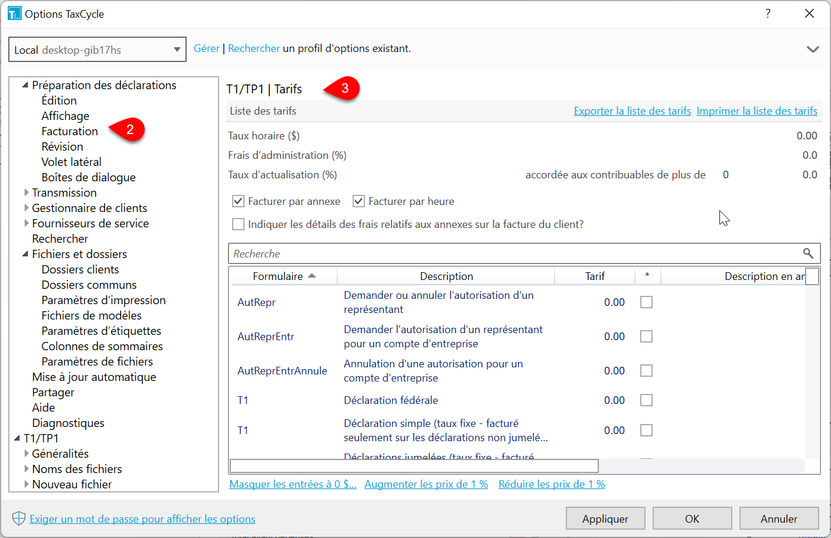Check the box in AutRepr row
The width and height of the screenshot is (831, 538).
click(x=647, y=302)
